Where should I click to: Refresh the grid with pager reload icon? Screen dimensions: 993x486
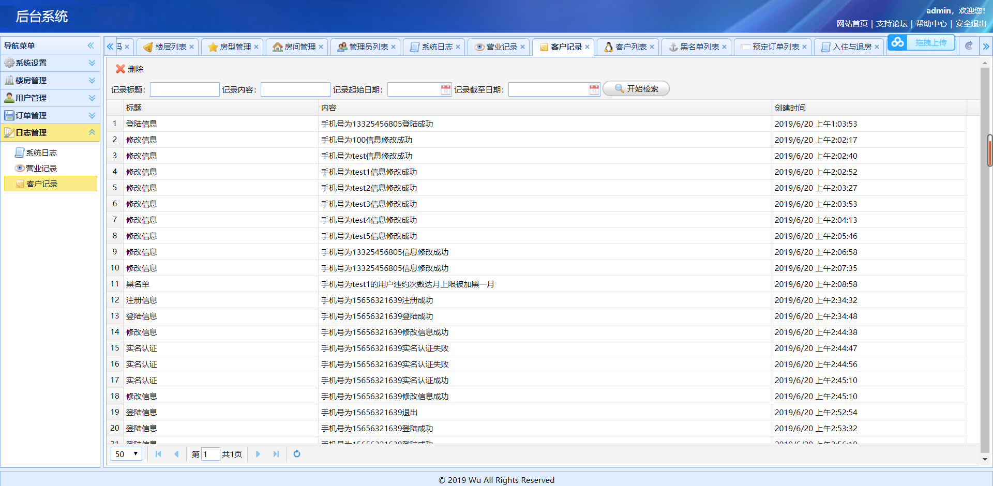297,454
